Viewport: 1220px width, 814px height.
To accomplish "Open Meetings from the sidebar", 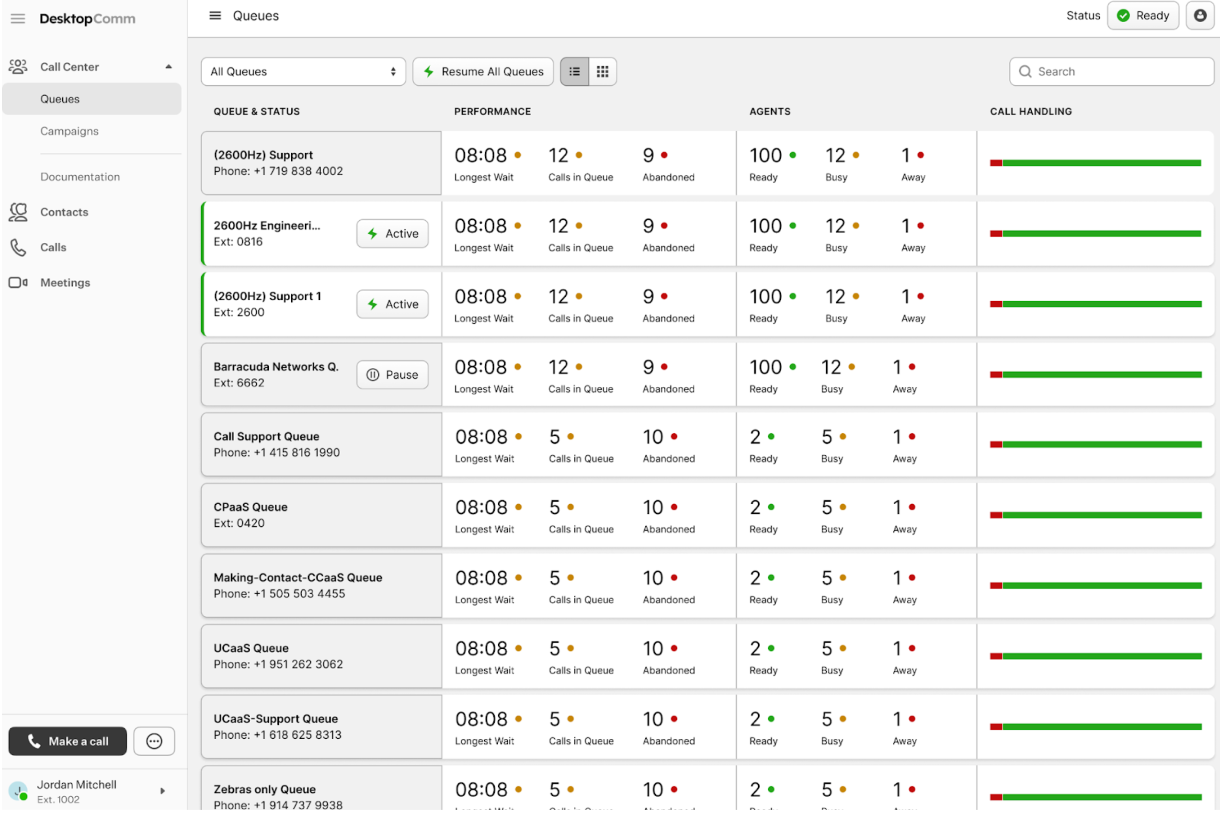I will (65, 283).
